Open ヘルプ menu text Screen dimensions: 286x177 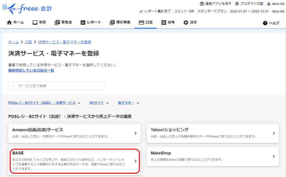pos(274,23)
